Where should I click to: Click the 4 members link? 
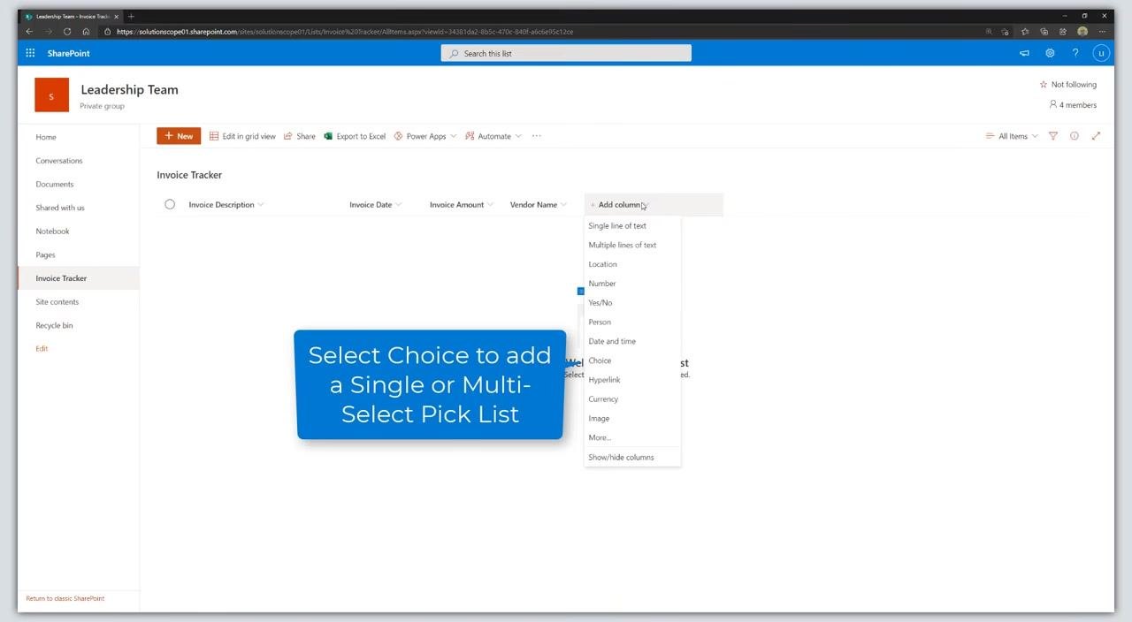pos(1073,105)
